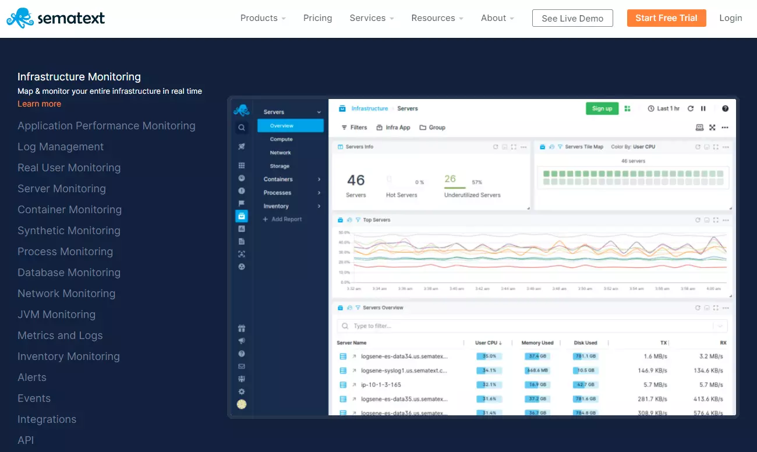Viewport: 757px width, 452px height.
Task: Click the user avatar in the sidebar
Action: point(242,404)
